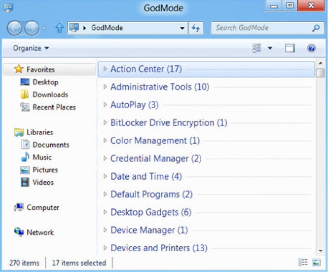Expand the Action Center group
The image size is (328, 272).
pyautogui.click(x=105, y=69)
